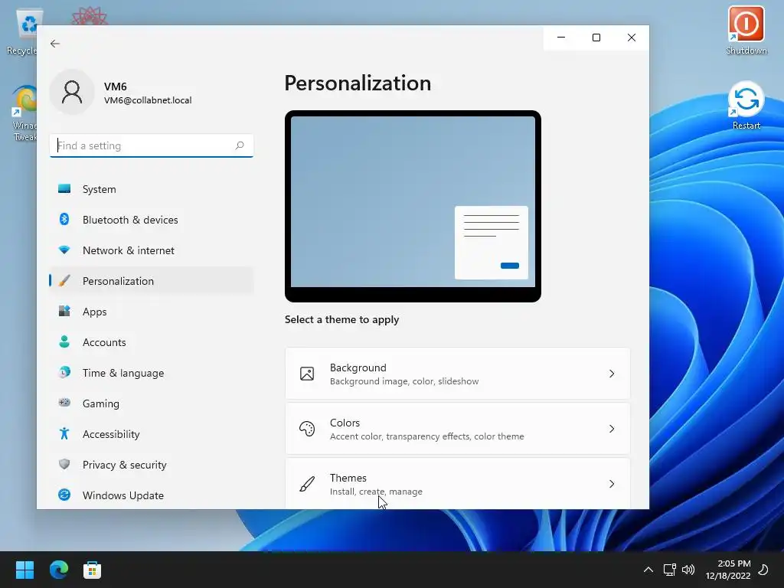Close the Settings window
This screenshot has width=784, height=588.
(632, 38)
